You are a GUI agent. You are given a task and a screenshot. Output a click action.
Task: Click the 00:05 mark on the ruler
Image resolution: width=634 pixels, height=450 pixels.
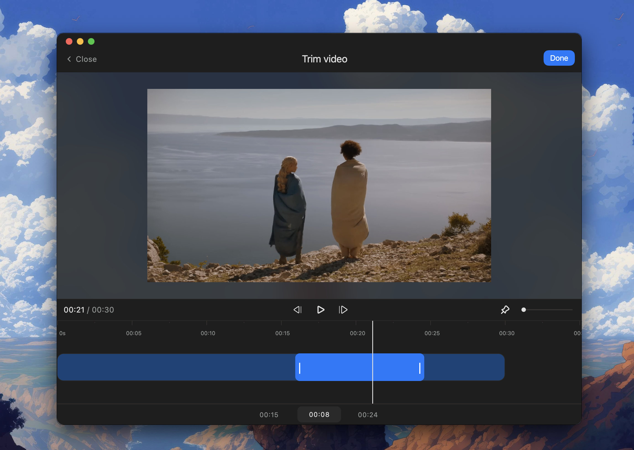pyautogui.click(x=134, y=333)
